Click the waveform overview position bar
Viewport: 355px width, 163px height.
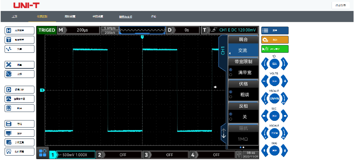point(142,30)
